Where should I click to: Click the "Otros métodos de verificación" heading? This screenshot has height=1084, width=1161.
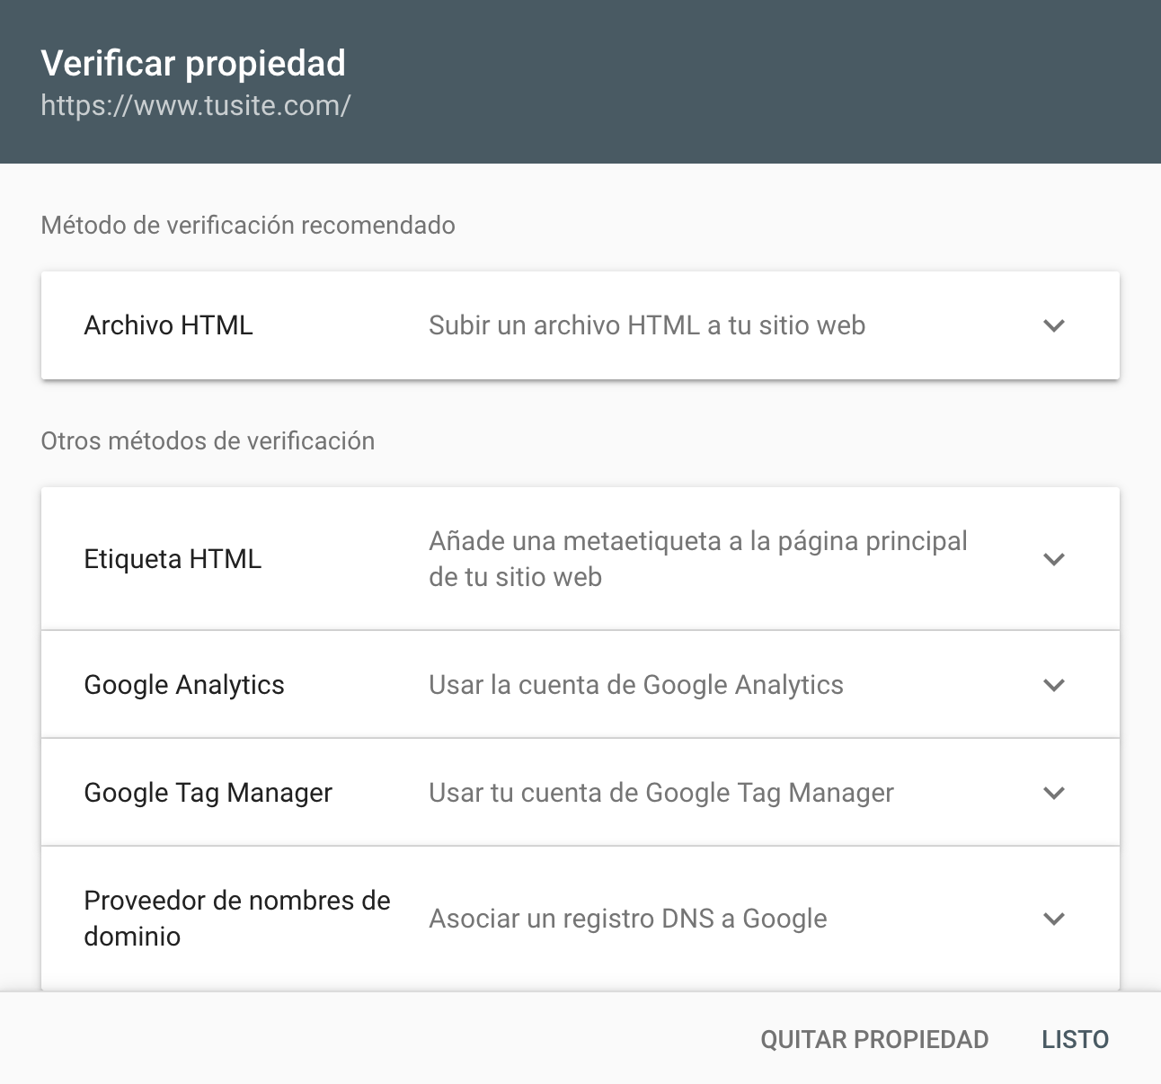[x=208, y=440]
